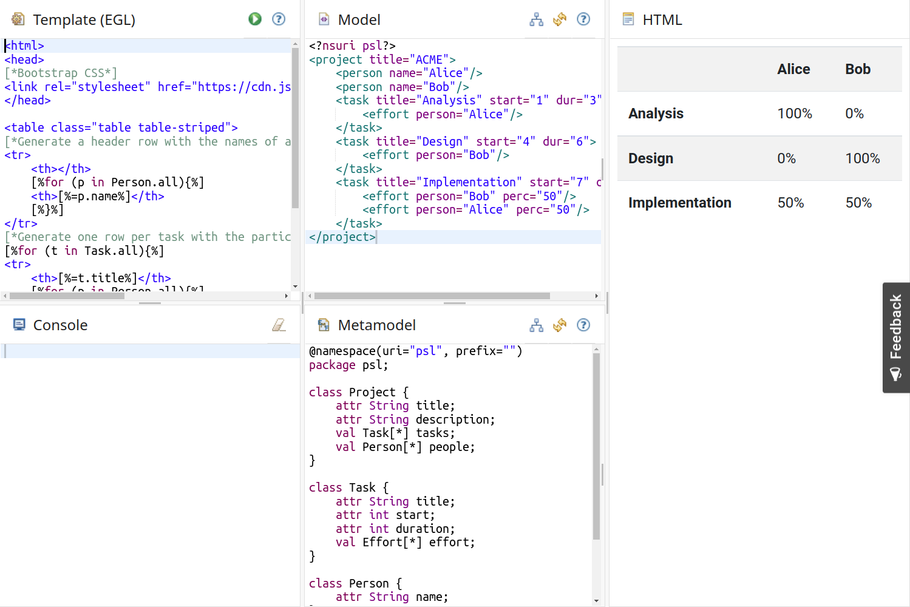Run the EGL template with the green play button
Image resolution: width=910 pixels, height=607 pixels.
pyautogui.click(x=255, y=19)
